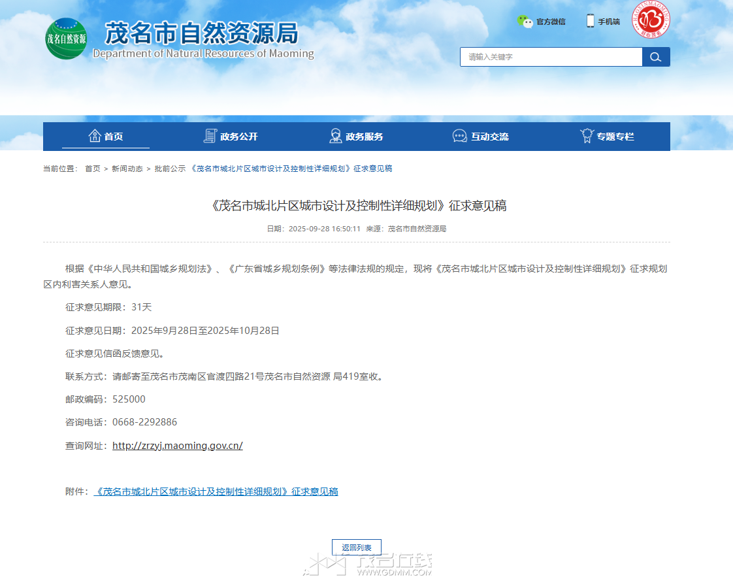Go to 新闻动态 in the breadcrumb
The width and height of the screenshot is (733, 579).
tap(127, 169)
